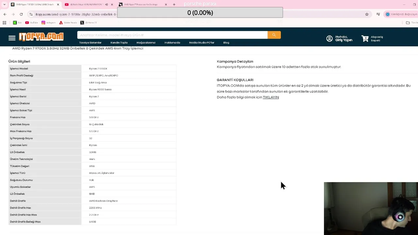Click the Kampanya Detayları heading
The height and width of the screenshot is (235, 418).
(235, 61)
